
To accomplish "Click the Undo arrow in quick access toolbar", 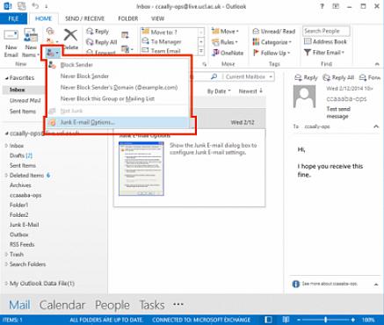I will coord(35,6).
